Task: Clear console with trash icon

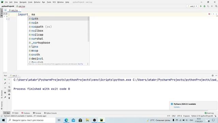Action: 9,98
